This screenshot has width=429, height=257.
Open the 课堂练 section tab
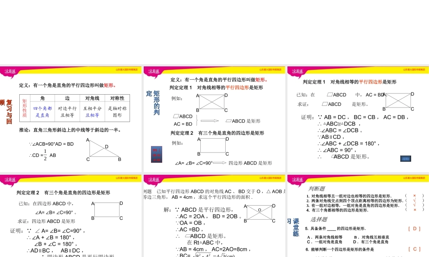(296, 227)
